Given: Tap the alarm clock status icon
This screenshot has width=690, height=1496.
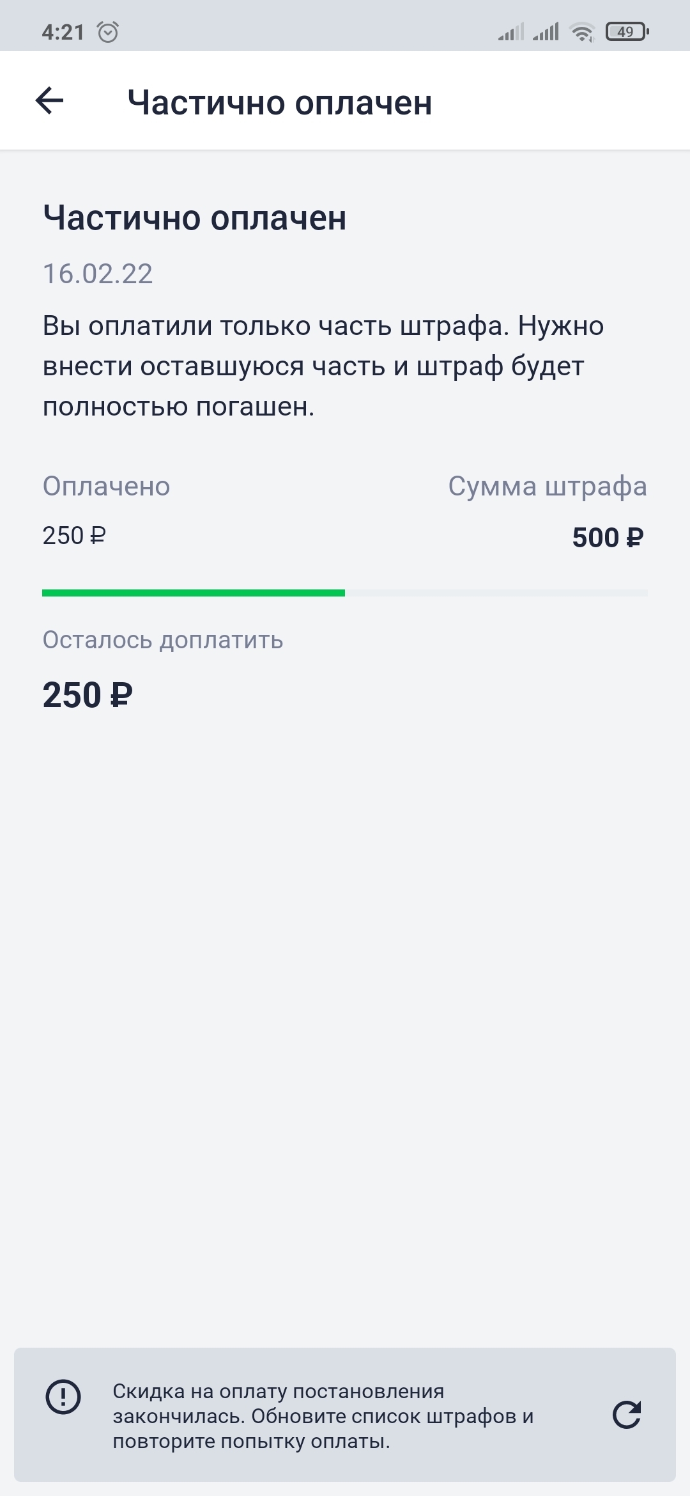Looking at the screenshot, I should [108, 32].
